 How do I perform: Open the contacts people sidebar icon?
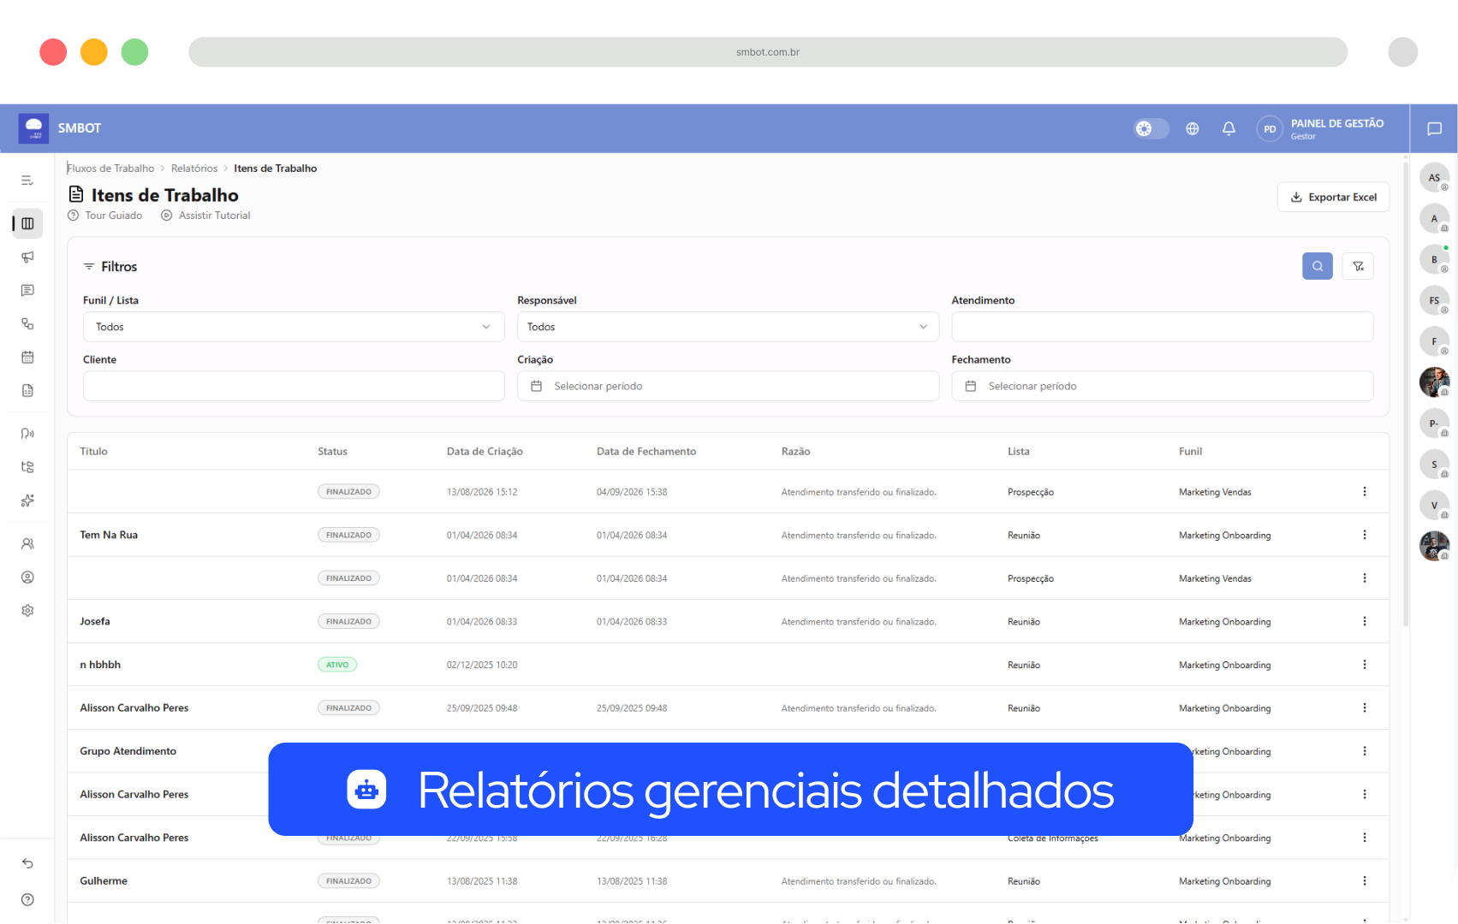[x=27, y=543]
